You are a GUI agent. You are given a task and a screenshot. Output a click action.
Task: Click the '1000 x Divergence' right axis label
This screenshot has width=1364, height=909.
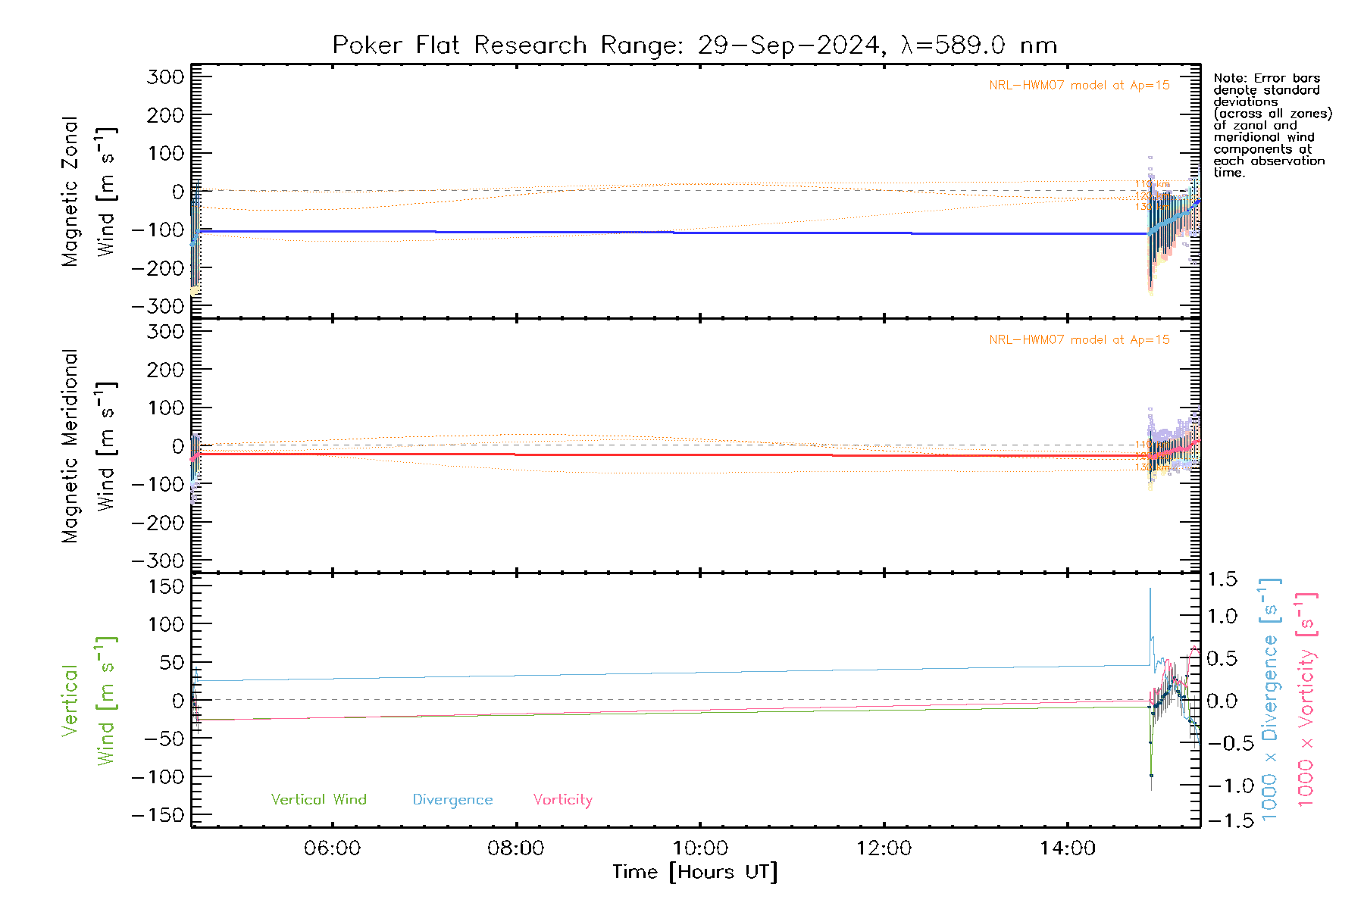[1269, 699]
